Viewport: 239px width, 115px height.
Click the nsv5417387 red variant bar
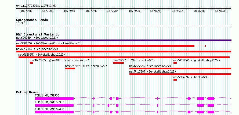click(180, 74)
